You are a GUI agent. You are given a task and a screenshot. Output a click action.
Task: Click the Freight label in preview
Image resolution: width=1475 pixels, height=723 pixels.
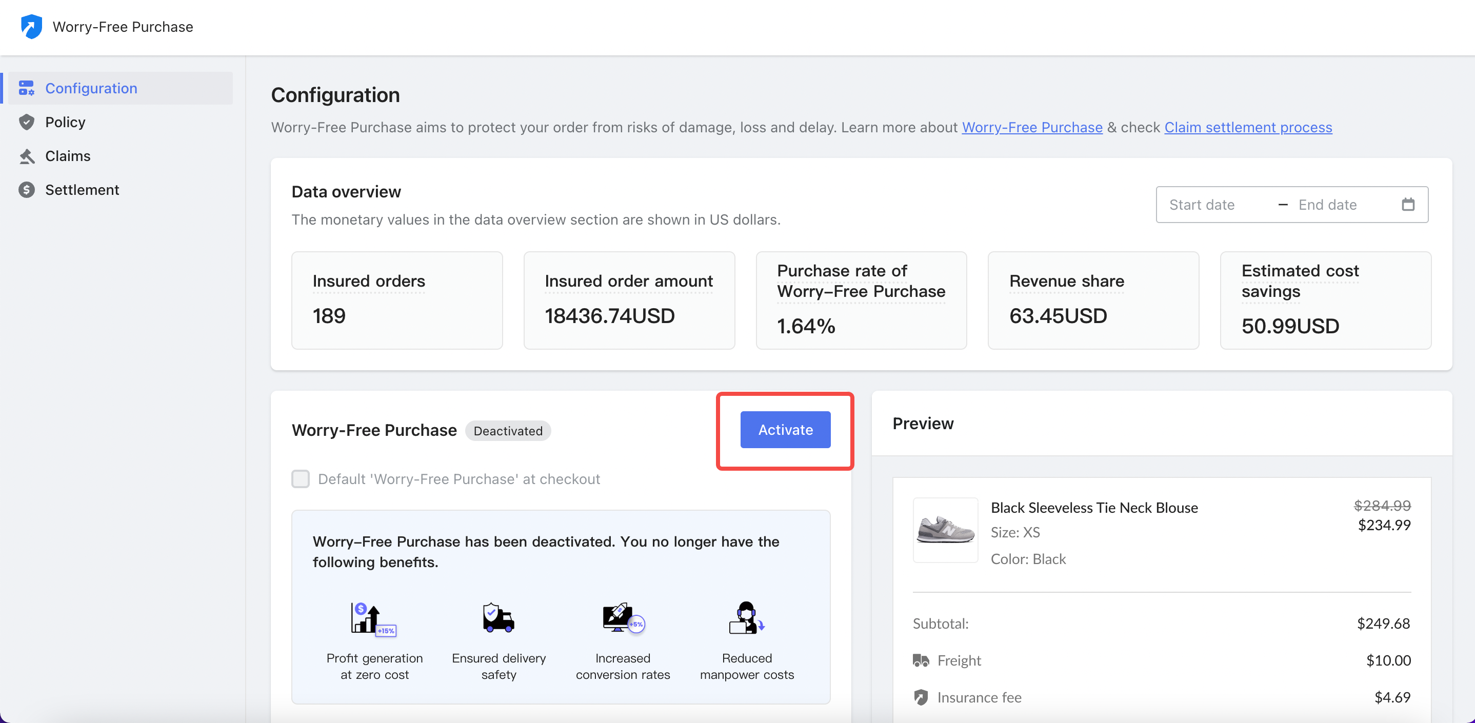959,660
